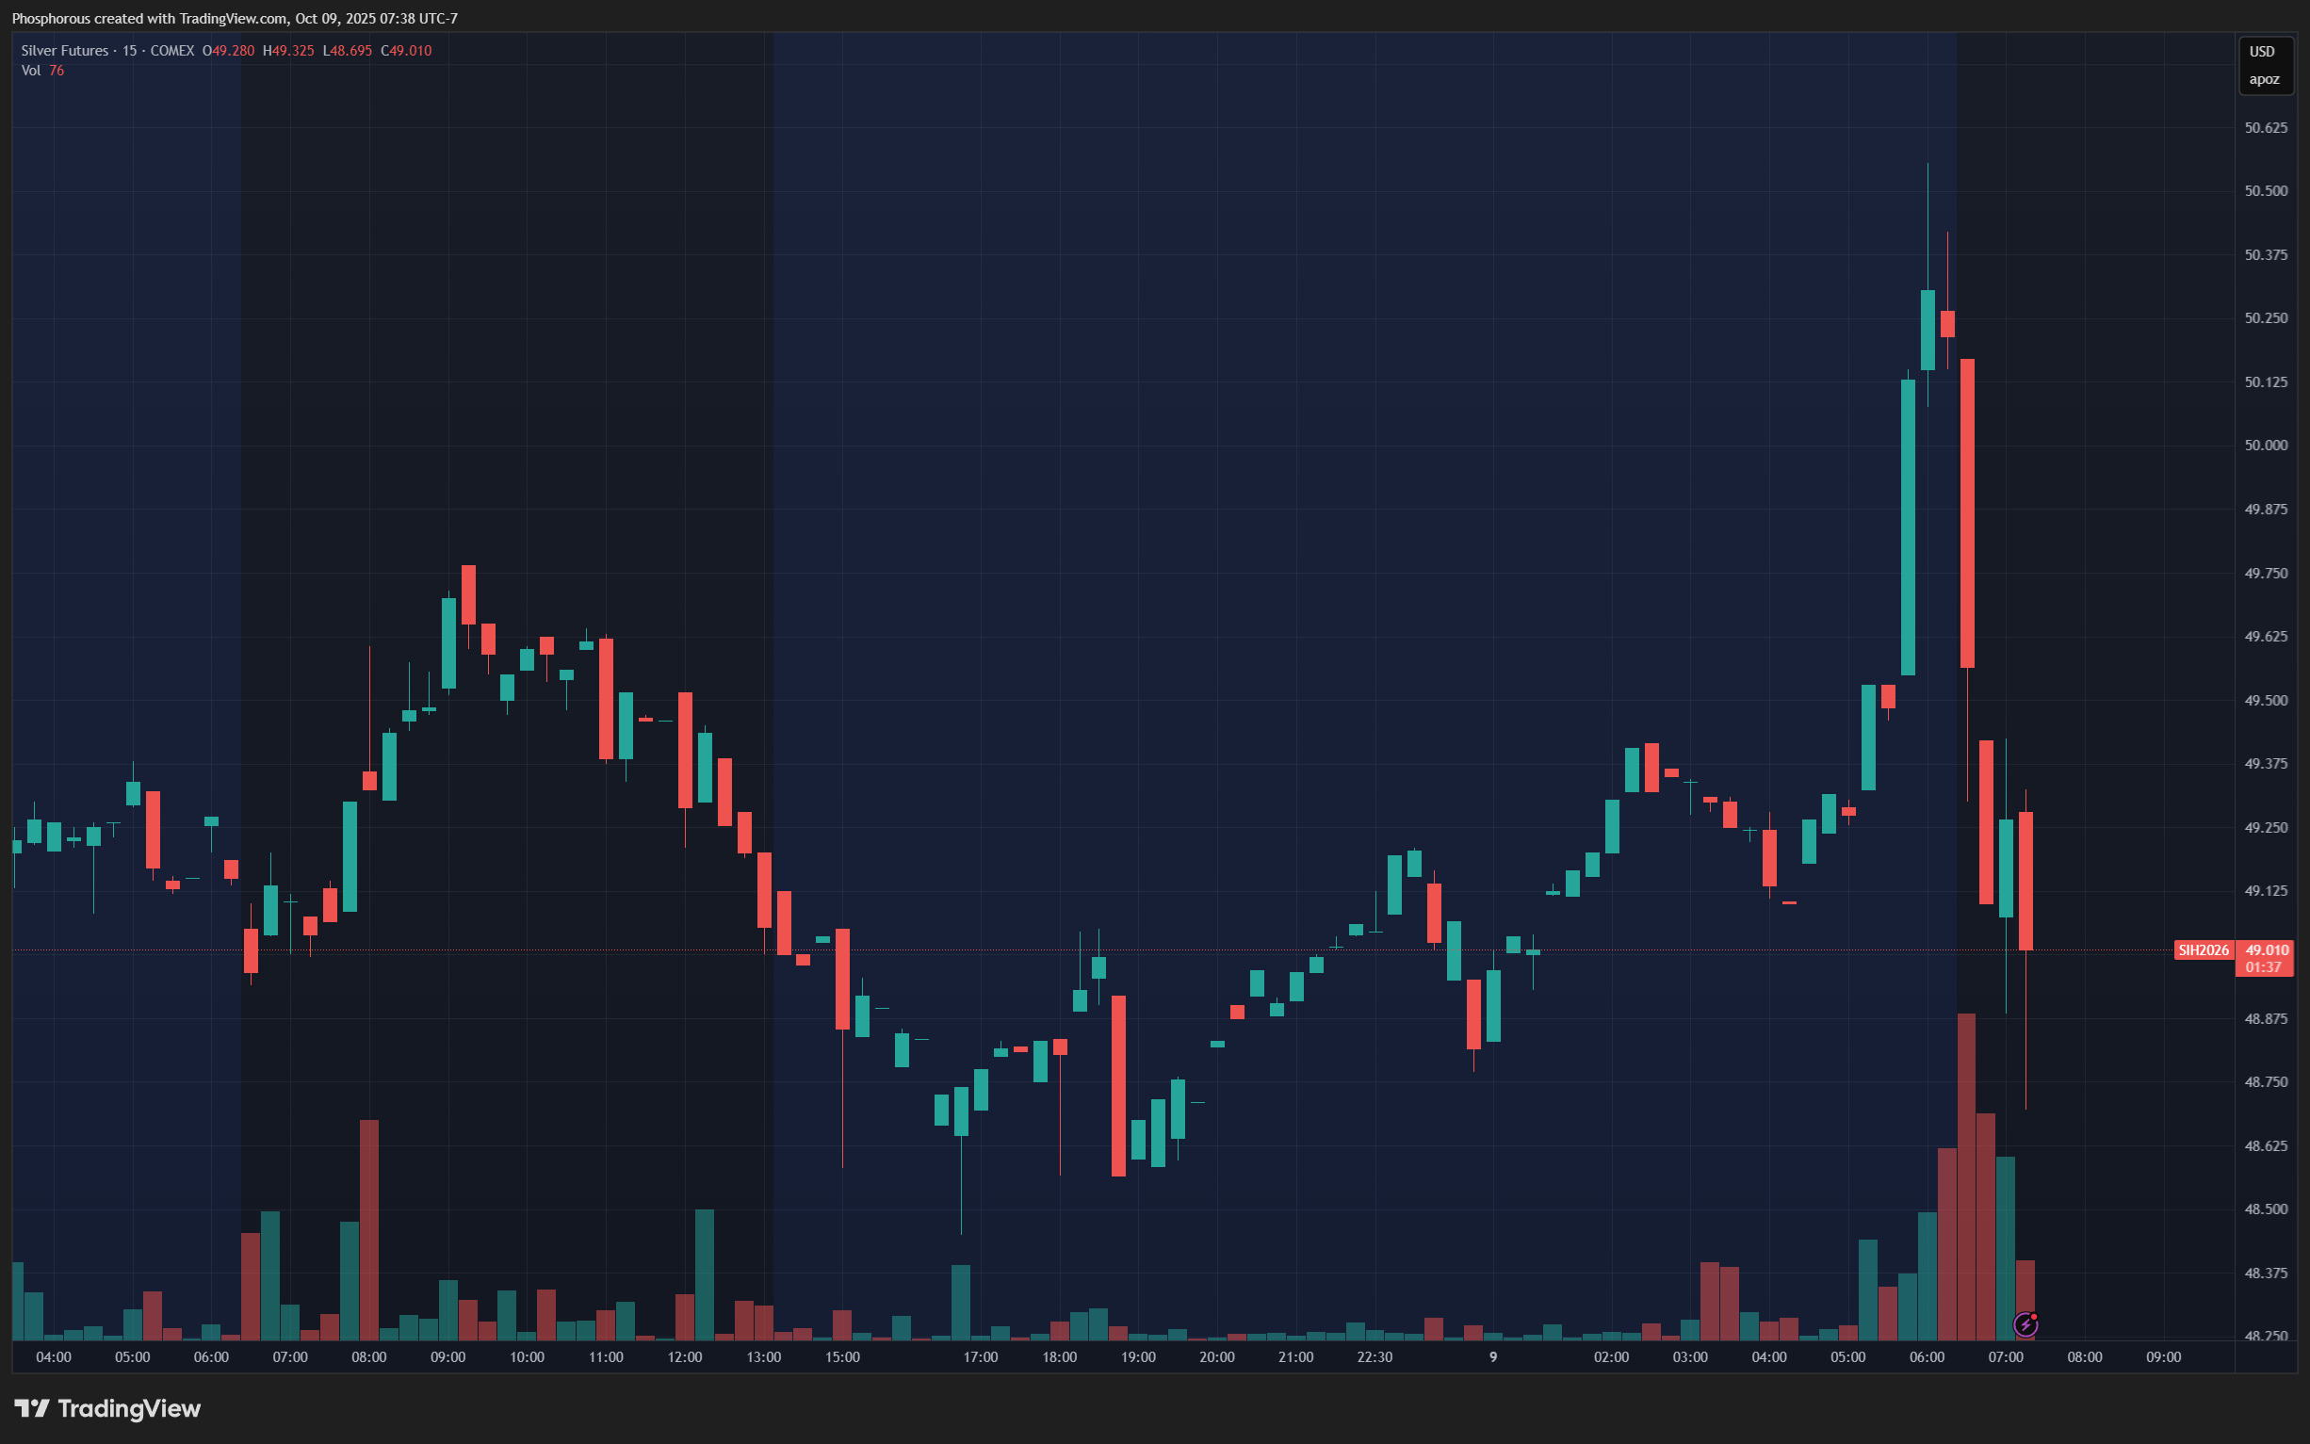
Task: Click the Silver Futures symbol legend title
Action: coord(65,51)
